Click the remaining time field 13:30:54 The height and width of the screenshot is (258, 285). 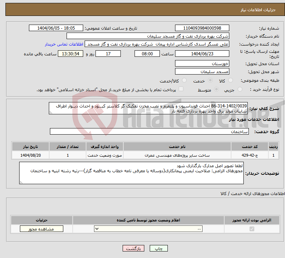71,54
